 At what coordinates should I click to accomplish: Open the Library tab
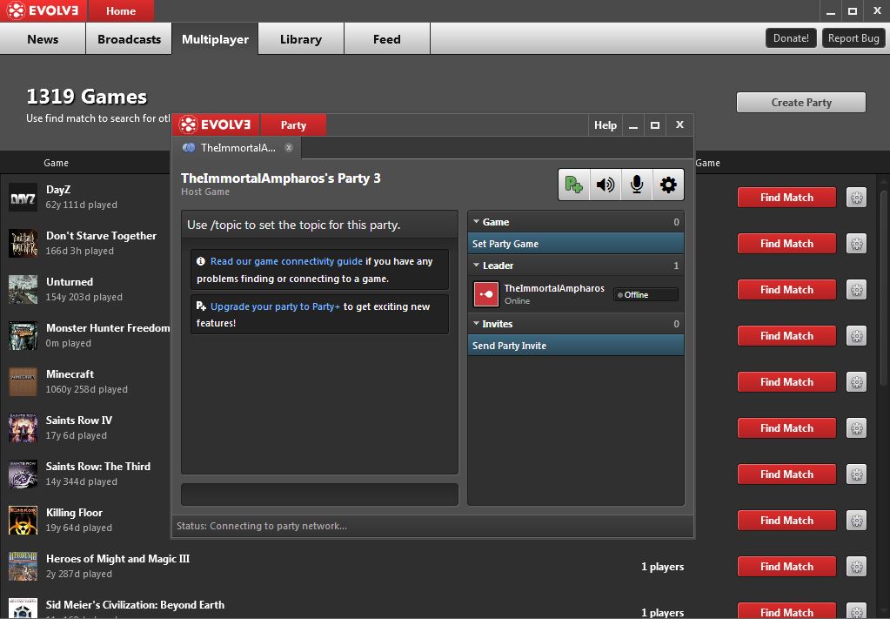pos(301,39)
